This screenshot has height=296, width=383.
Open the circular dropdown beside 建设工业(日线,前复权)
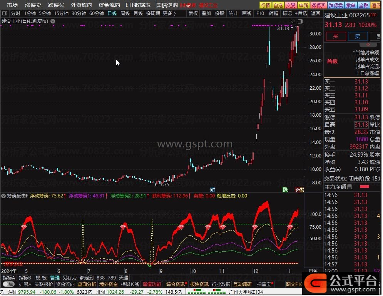click(x=52, y=21)
